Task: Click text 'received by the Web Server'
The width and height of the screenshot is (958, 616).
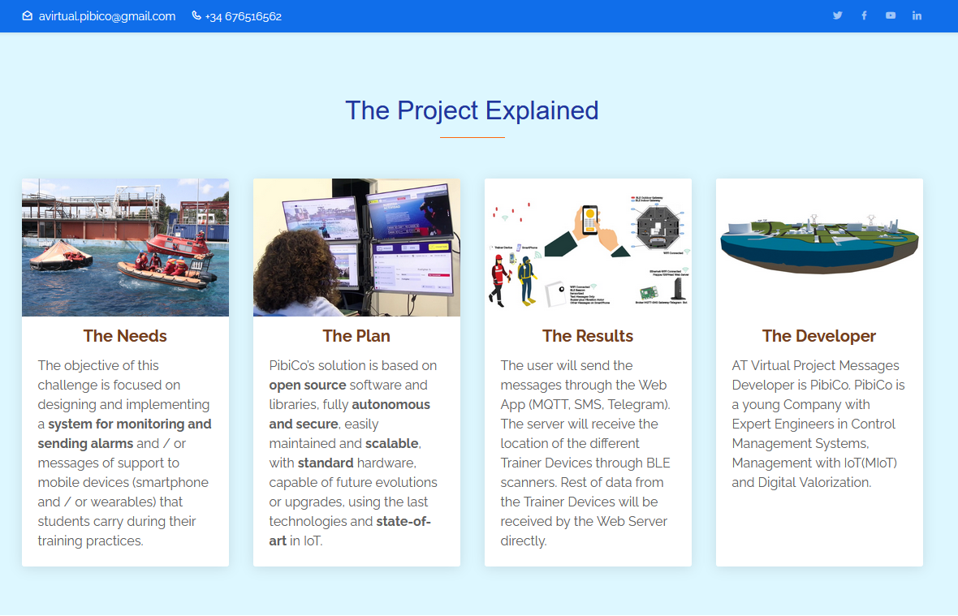Action: click(584, 521)
